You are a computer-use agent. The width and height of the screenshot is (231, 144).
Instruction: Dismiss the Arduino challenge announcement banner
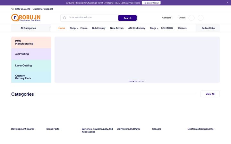coord(227,3)
